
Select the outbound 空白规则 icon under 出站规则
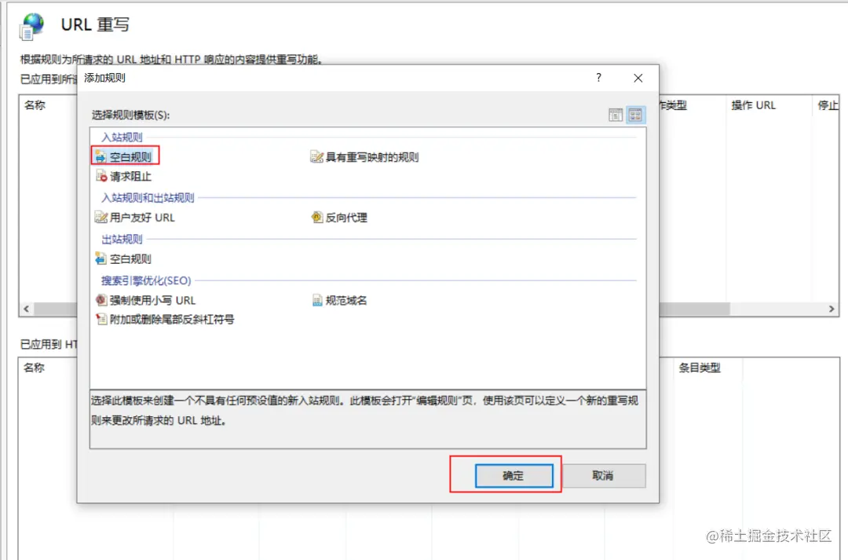[101, 258]
